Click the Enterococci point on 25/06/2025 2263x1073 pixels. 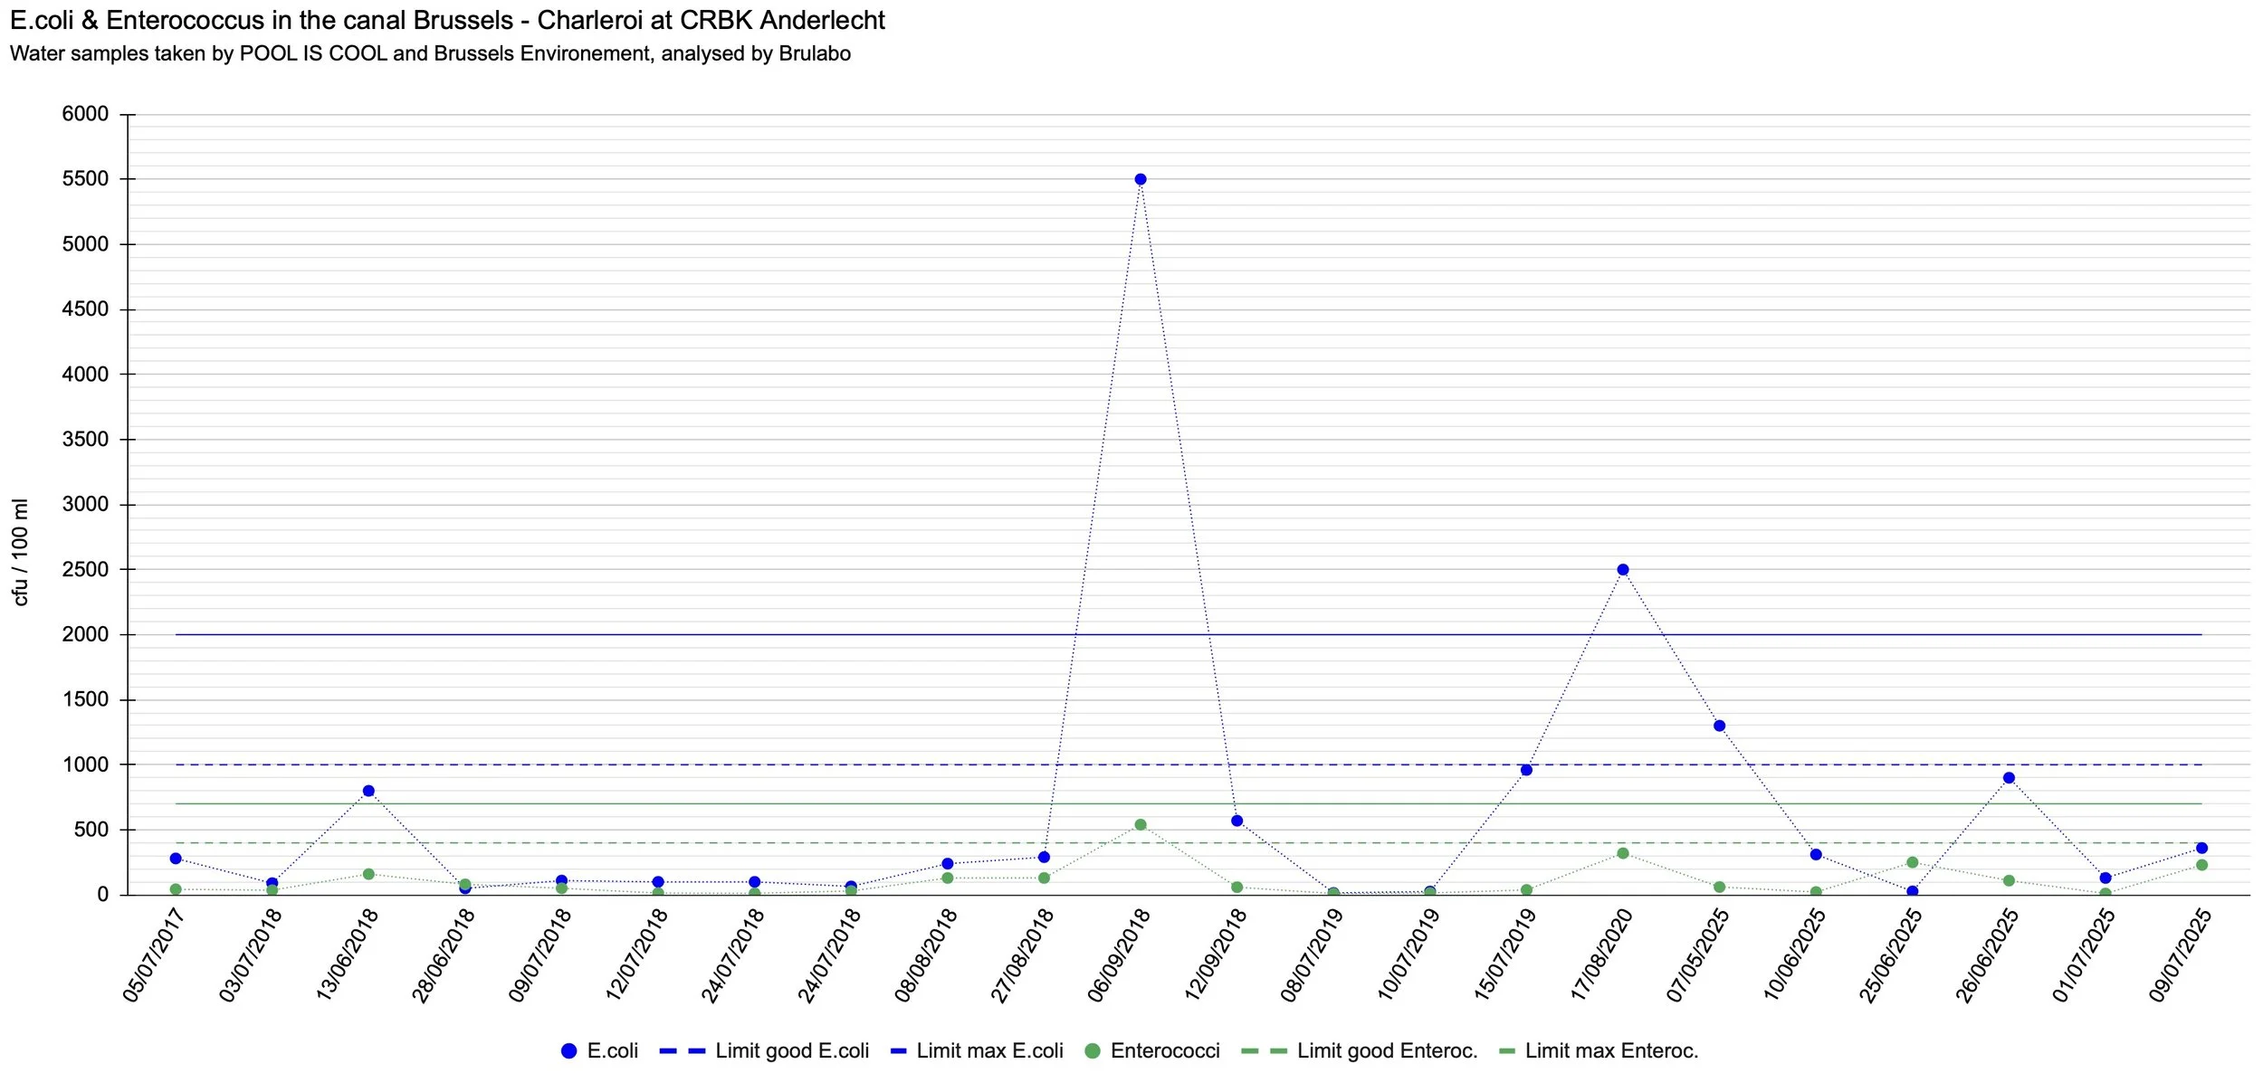point(1913,862)
